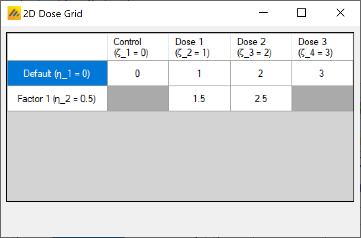
Task: Click the Default row cell containing 2
Action: (261, 74)
